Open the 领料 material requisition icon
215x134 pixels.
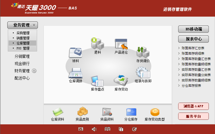pyautogui.click(x=76, y=53)
